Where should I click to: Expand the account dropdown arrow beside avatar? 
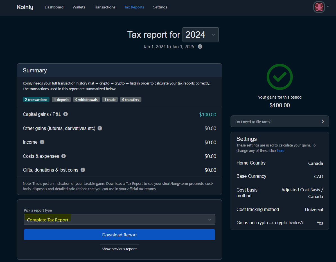(x=328, y=6)
